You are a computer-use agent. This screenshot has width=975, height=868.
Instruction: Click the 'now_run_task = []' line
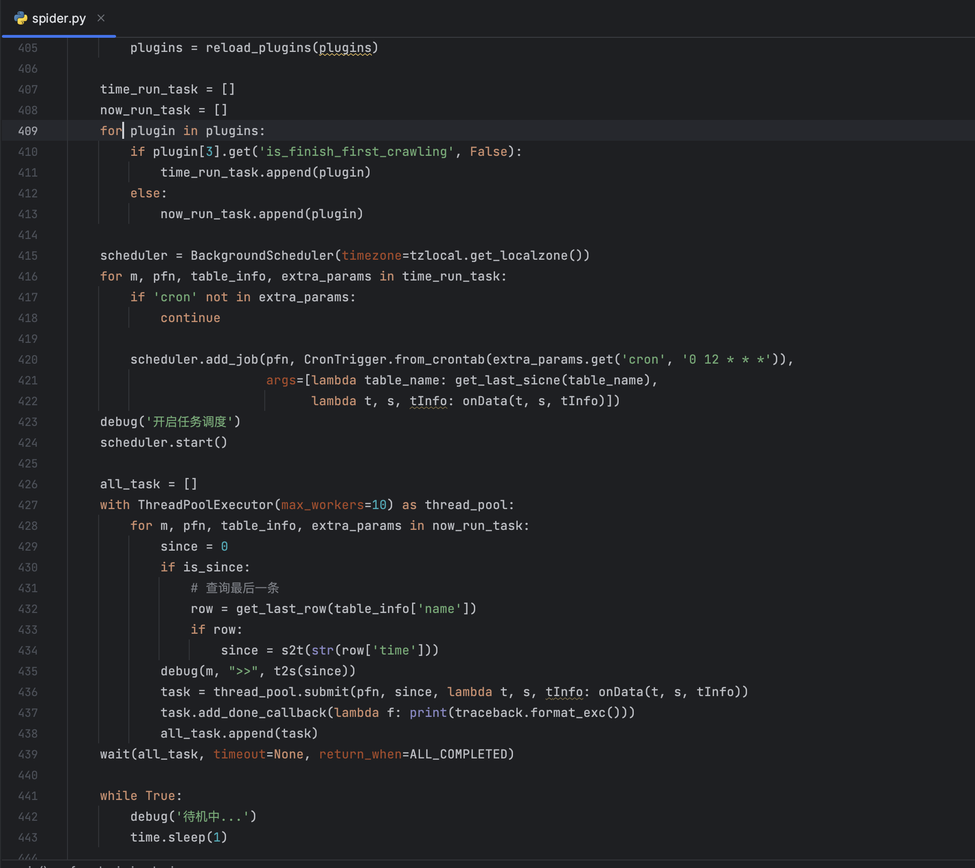coord(164,111)
